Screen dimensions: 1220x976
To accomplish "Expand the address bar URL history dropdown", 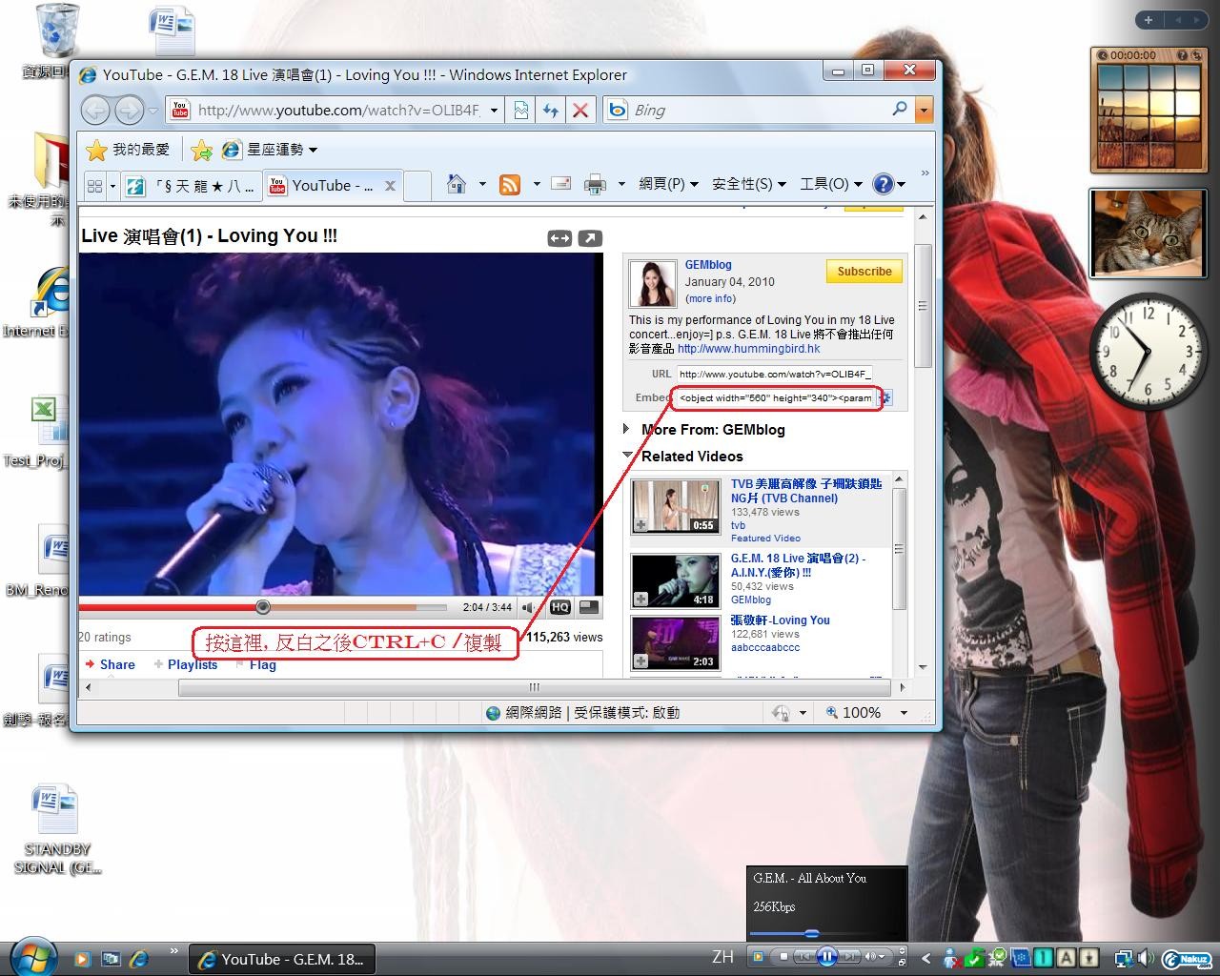I will click(x=494, y=111).
